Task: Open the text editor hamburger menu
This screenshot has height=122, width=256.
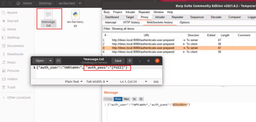Action: [x=130, y=61]
